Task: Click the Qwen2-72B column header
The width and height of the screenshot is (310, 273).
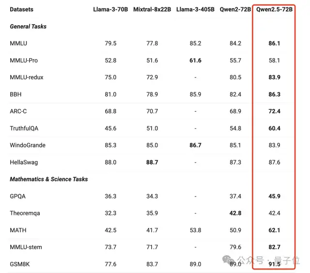Action: (x=235, y=9)
